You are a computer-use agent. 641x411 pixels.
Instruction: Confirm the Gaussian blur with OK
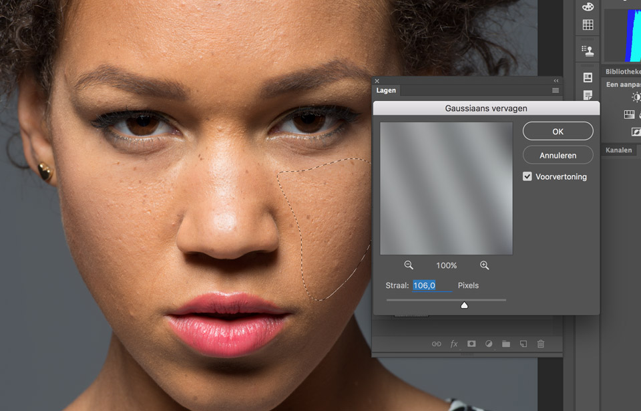(x=558, y=132)
